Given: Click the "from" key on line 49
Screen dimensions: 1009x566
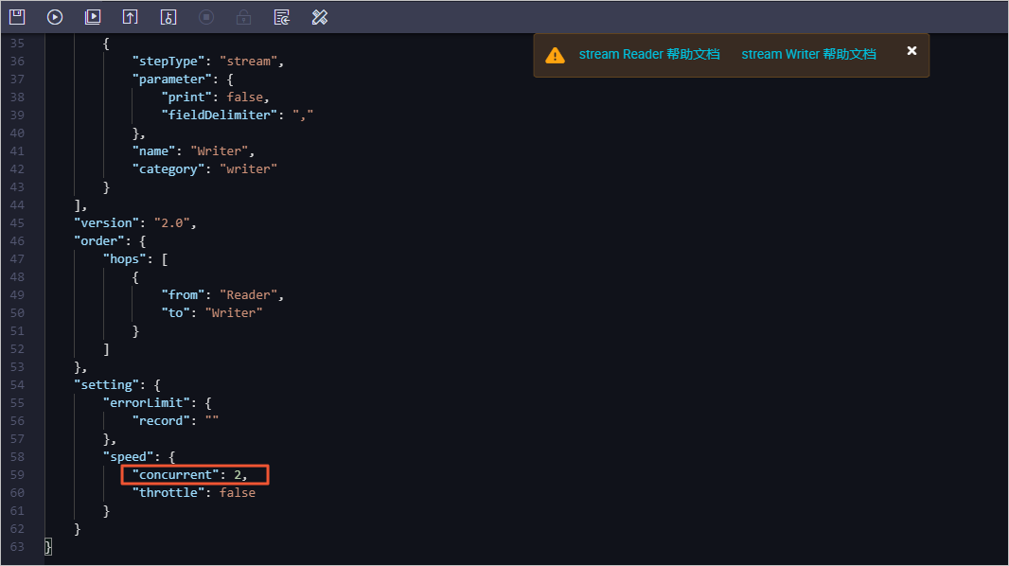Looking at the screenshot, I should [x=184, y=294].
